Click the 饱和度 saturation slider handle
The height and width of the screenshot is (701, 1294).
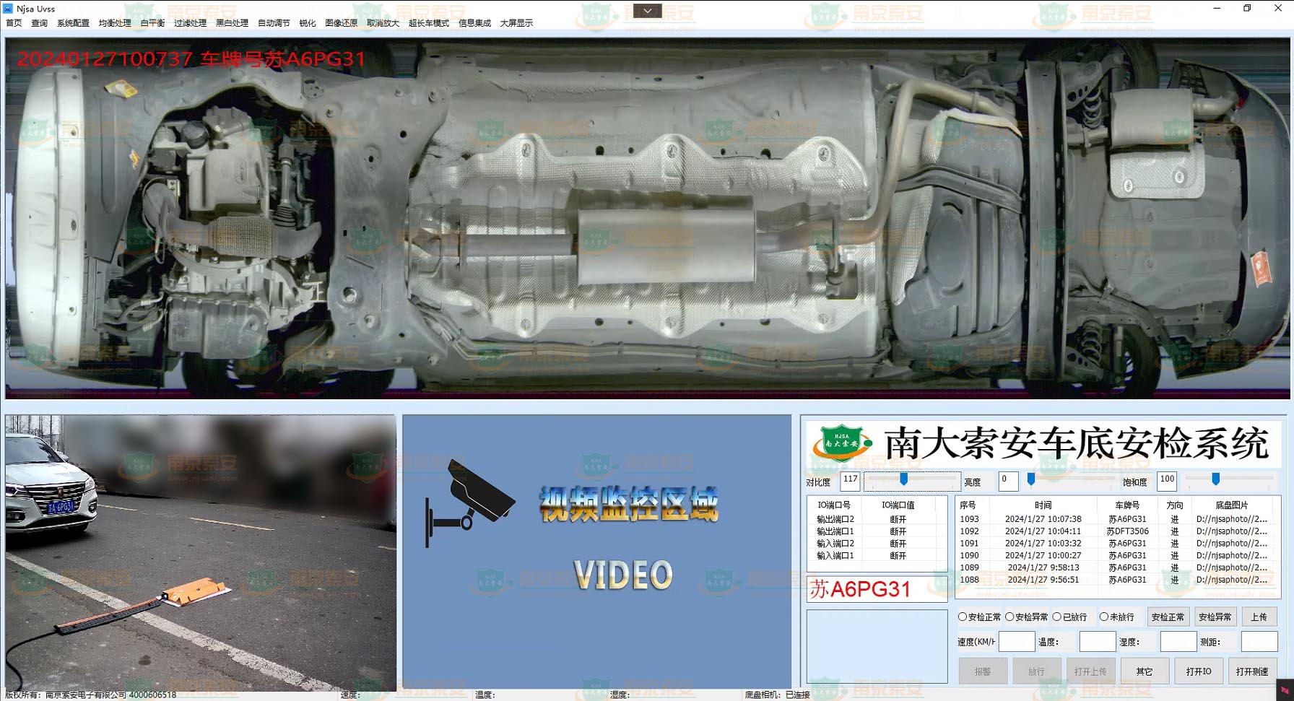tap(1215, 479)
